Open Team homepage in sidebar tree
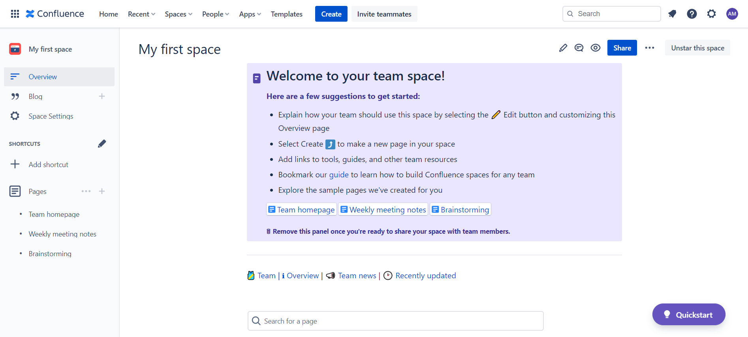 (x=54, y=214)
